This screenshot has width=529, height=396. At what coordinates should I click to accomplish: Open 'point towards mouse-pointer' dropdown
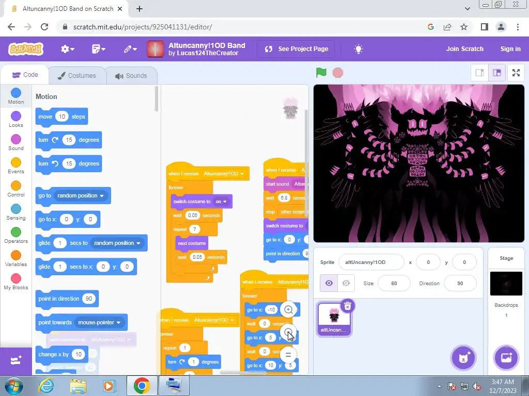(x=100, y=323)
